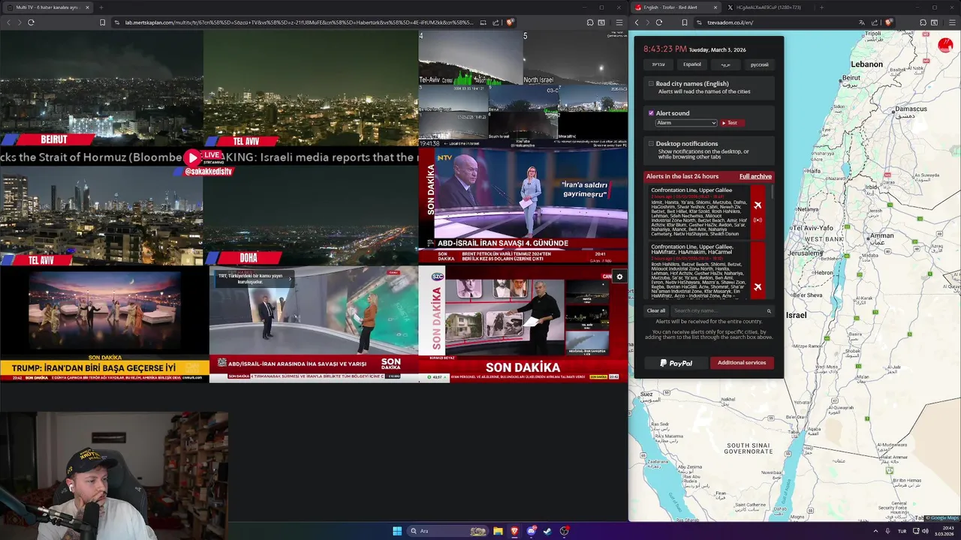Click the Windows taskbar search box
This screenshot has width=961, height=540.
click(447, 531)
